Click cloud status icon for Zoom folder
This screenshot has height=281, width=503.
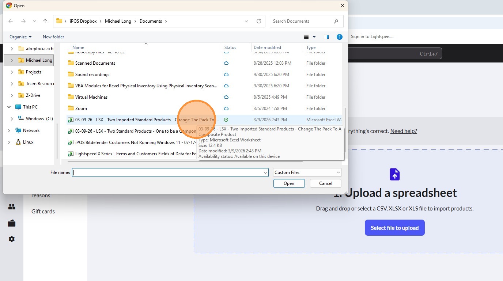point(226,109)
